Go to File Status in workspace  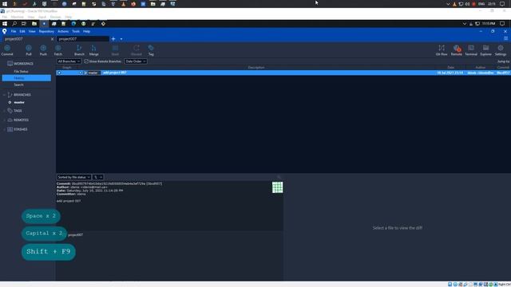(21, 71)
